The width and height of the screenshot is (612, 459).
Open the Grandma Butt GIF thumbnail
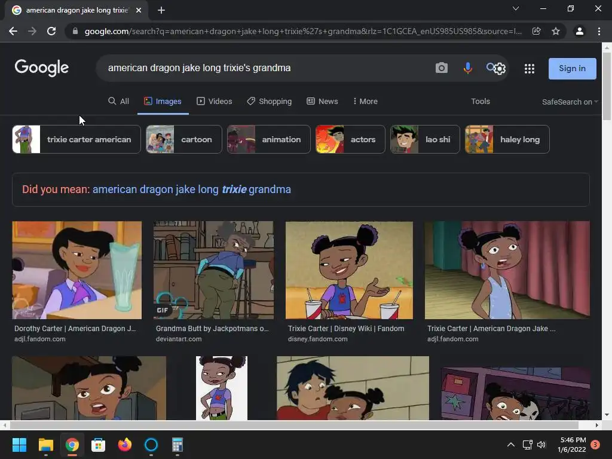pyautogui.click(x=213, y=270)
